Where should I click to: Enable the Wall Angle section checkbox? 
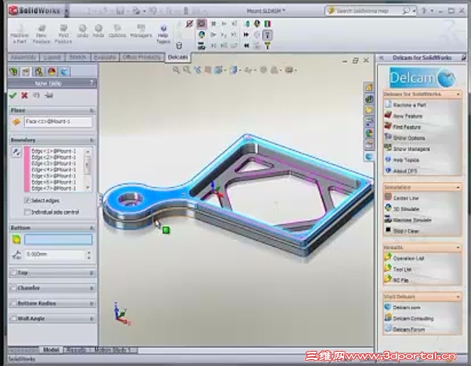(x=14, y=318)
